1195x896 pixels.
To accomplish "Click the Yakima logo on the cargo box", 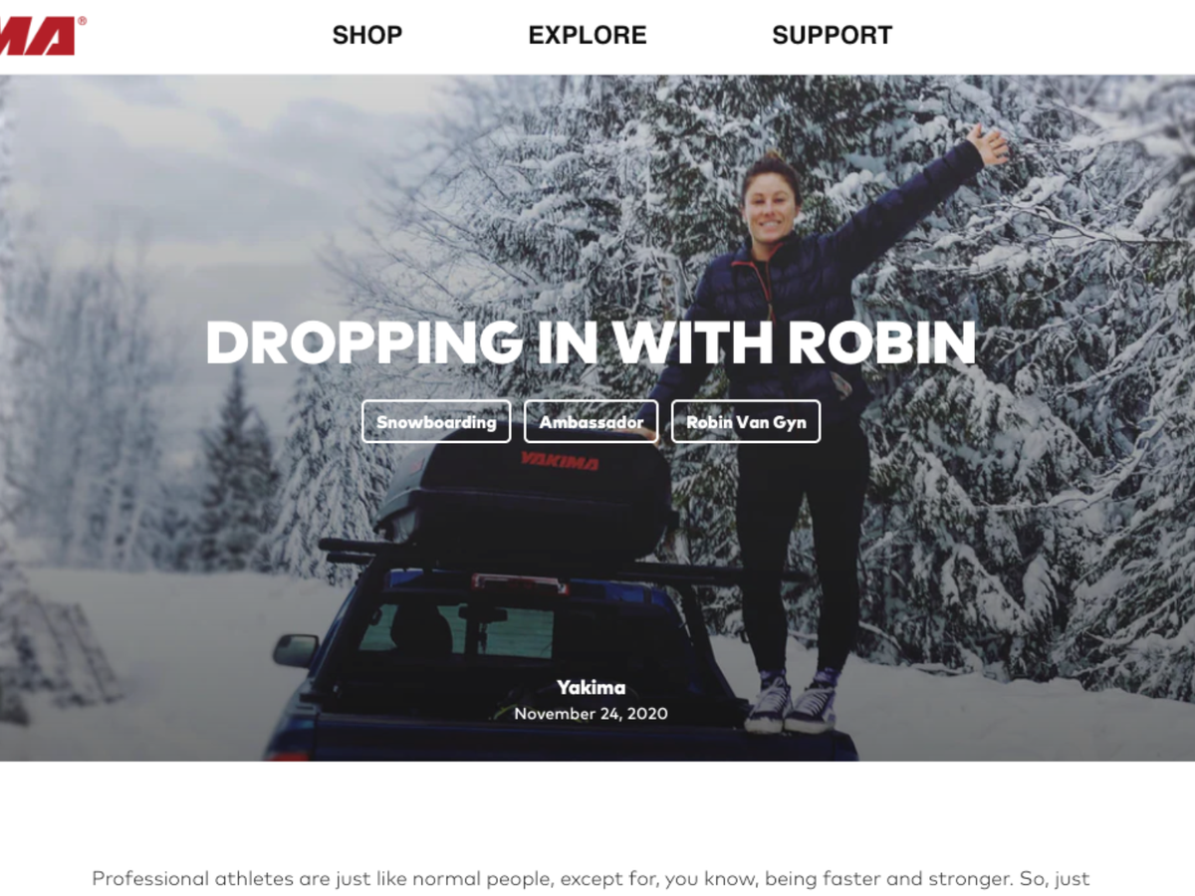I will [559, 461].
